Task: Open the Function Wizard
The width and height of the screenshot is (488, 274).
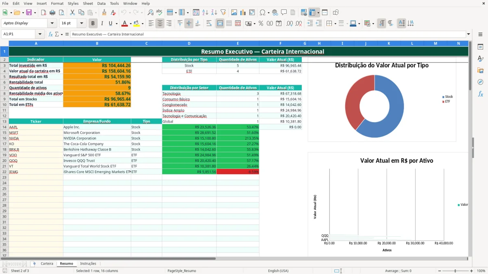Action: (x=50, y=35)
